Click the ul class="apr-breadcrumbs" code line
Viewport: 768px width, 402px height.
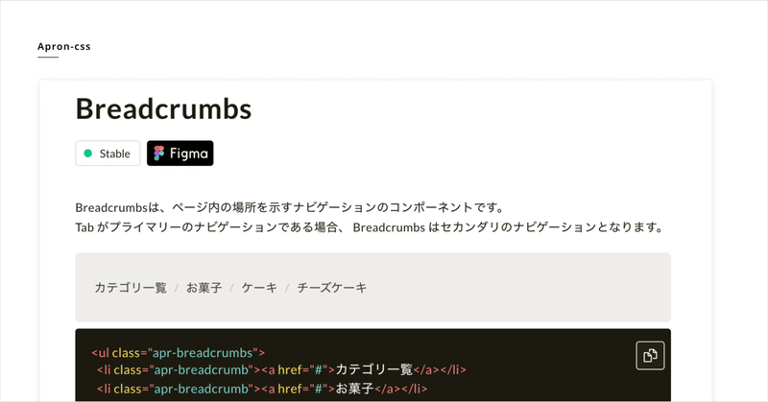coord(179,352)
